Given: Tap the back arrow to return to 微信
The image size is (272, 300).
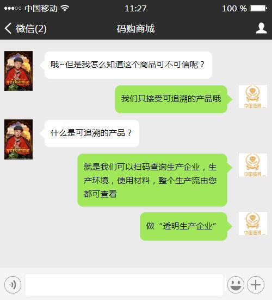Looking at the screenshot, I should pyautogui.click(x=8, y=28).
